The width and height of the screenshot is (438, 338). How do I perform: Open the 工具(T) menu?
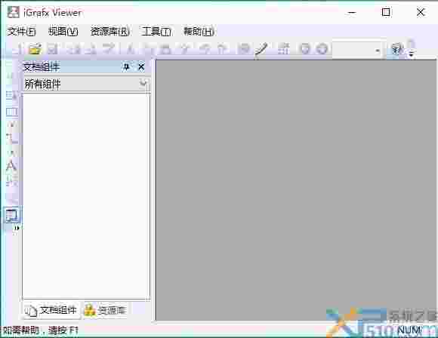click(x=156, y=31)
